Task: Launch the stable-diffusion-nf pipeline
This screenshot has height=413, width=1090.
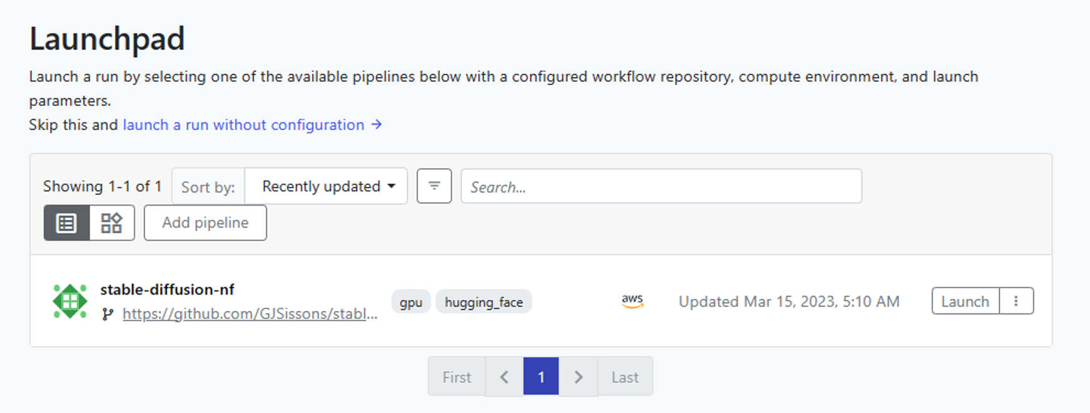Action: click(965, 301)
